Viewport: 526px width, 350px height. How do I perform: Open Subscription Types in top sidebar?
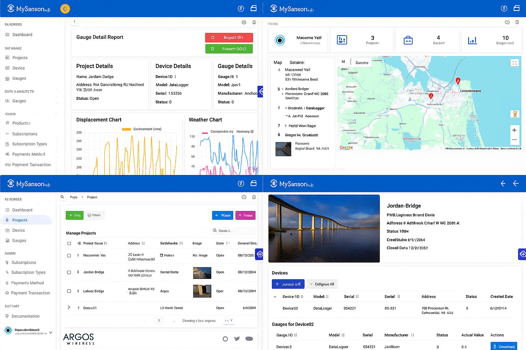point(29,144)
